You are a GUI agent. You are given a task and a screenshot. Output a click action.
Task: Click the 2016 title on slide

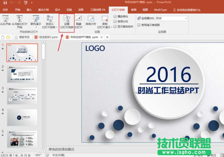coord(169,74)
